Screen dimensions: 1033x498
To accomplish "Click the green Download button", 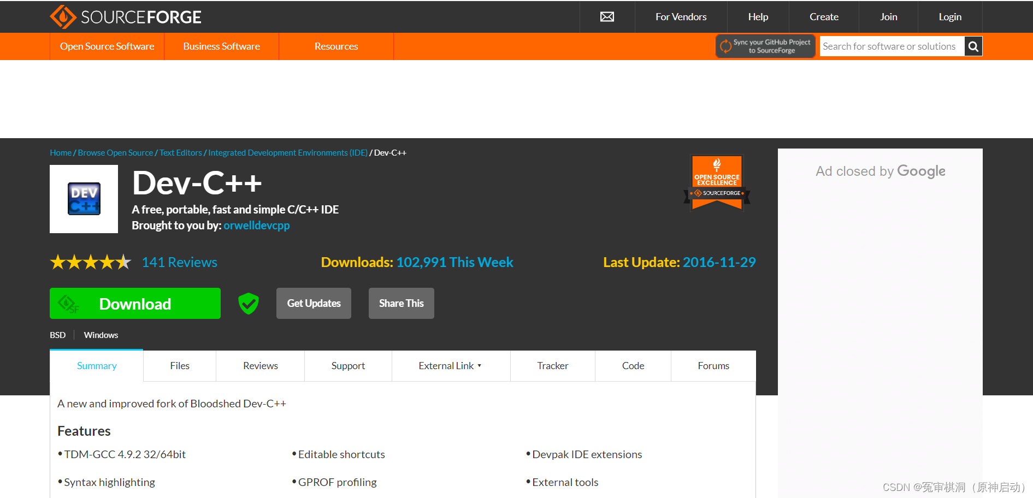I will coord(135,303).
